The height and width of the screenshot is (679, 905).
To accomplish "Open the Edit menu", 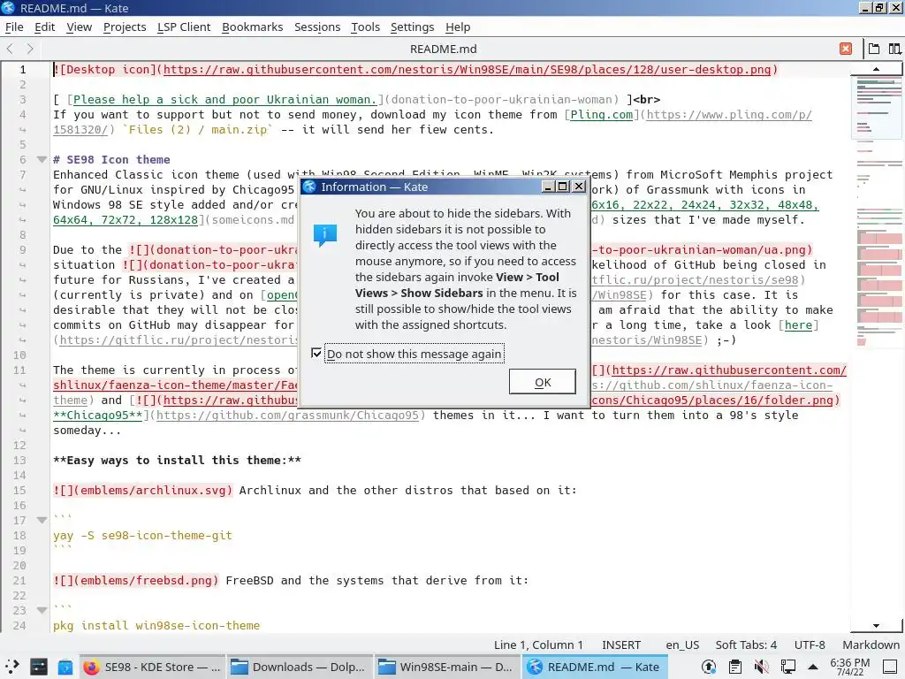I will [x=44, y=27].
